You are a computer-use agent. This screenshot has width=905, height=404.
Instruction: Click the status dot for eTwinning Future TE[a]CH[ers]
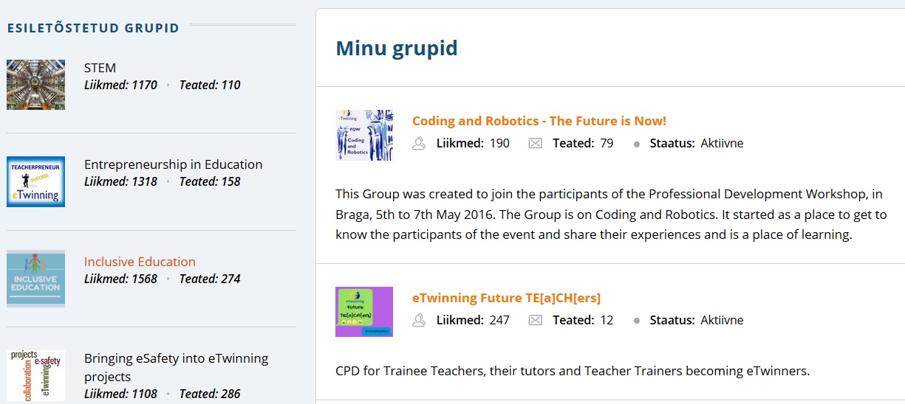637,321
